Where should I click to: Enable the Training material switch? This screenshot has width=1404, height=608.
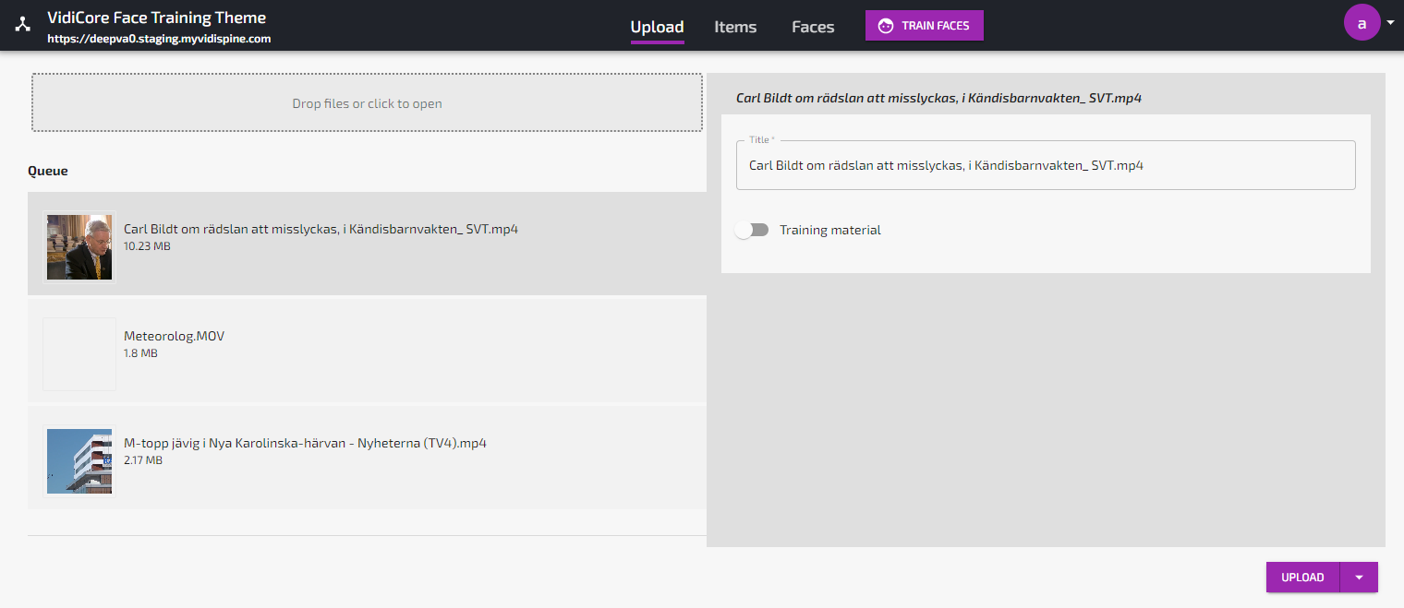(752, 230)
